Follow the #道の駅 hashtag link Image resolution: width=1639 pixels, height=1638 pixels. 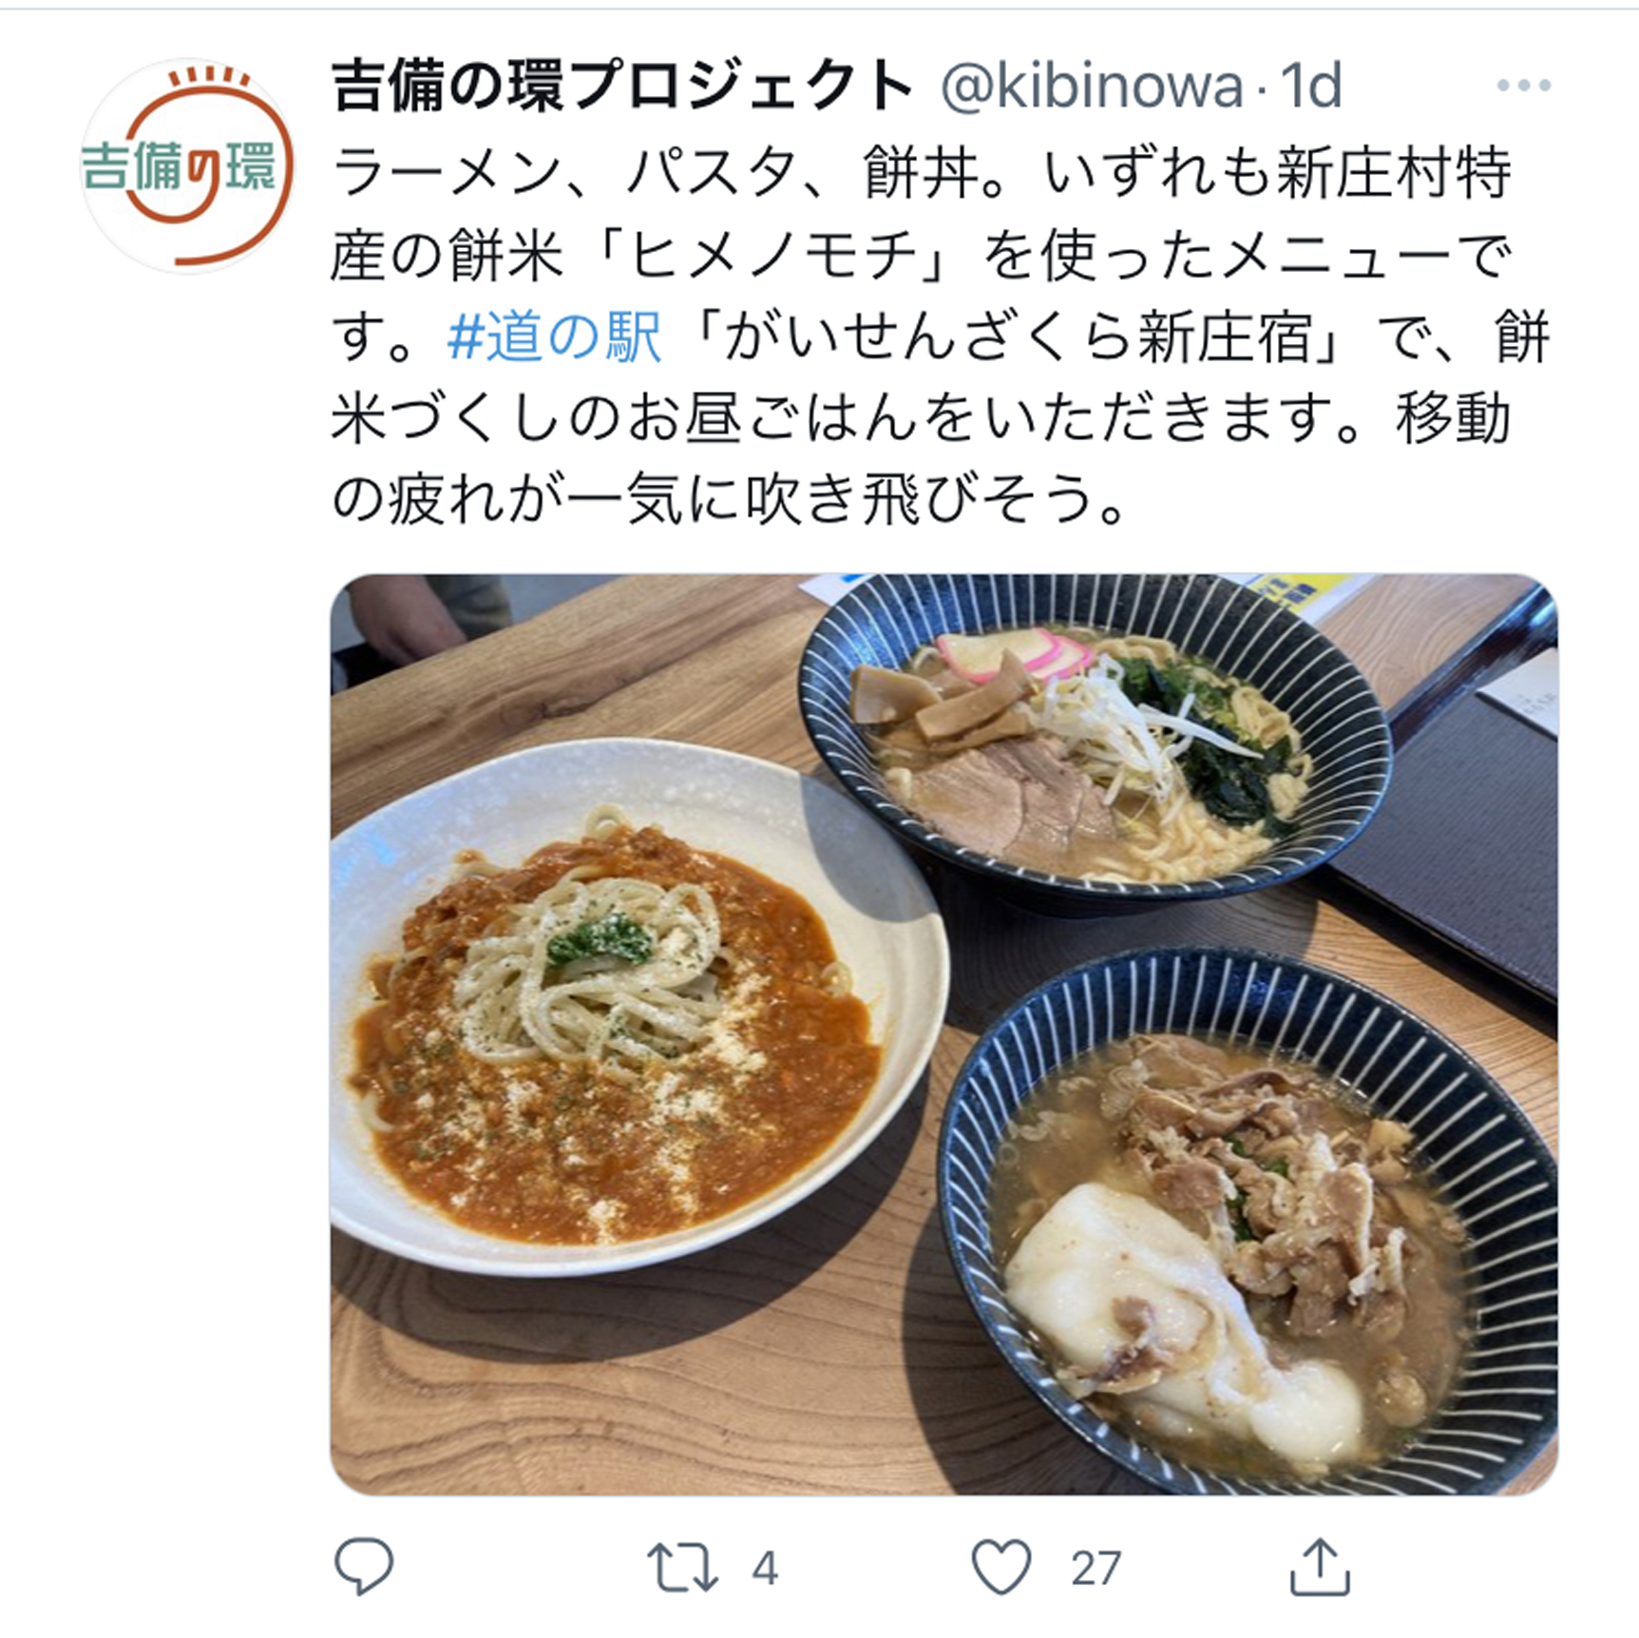[554, 337]
